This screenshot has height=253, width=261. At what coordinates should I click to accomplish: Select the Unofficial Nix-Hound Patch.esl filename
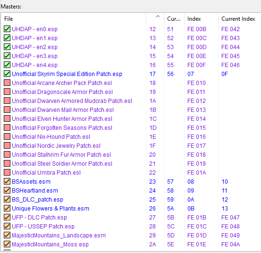51,137
